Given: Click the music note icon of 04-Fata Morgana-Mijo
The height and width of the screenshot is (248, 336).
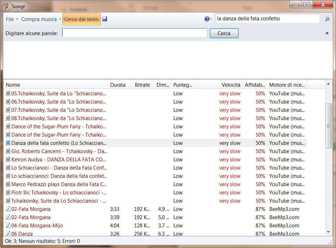Looking at the screenshot, I should [x=8, y=226].
